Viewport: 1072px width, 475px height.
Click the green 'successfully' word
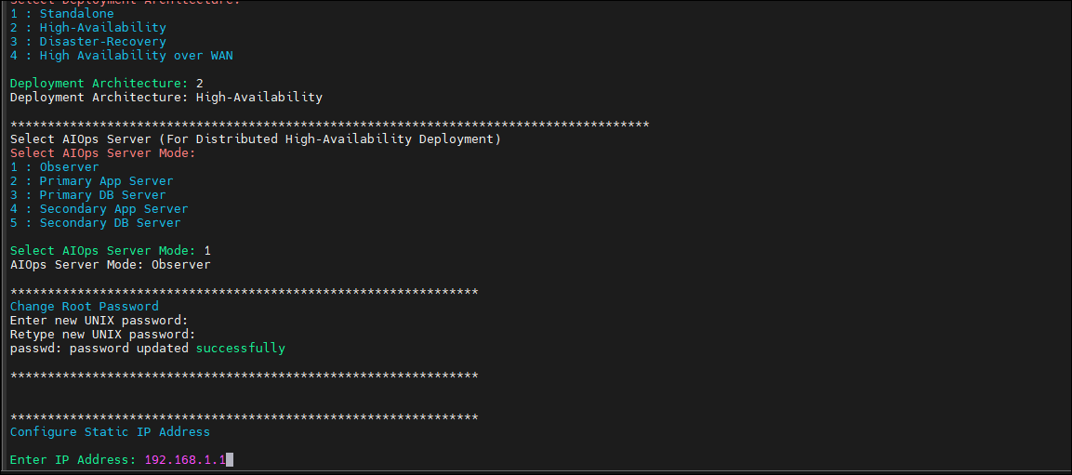[241, 349]
